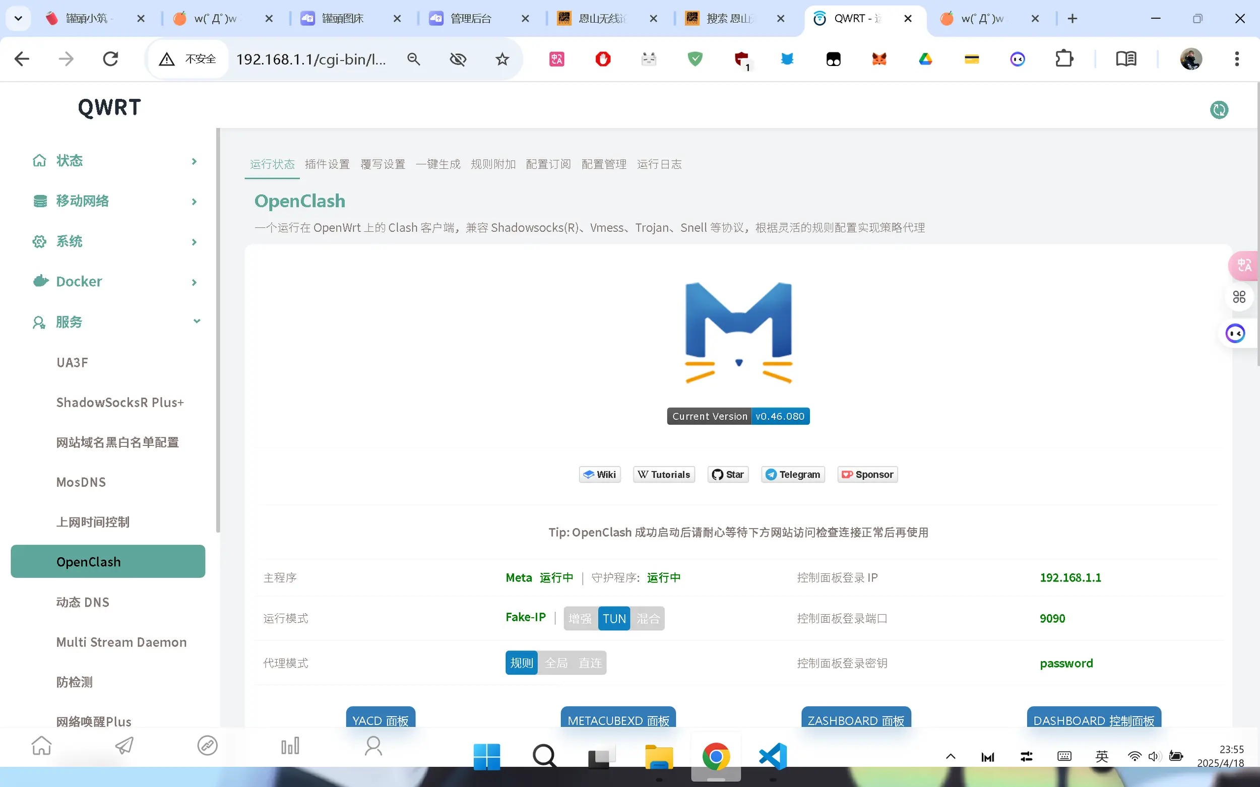Click the paper plane icon in bottom bar

pos(124,745)
